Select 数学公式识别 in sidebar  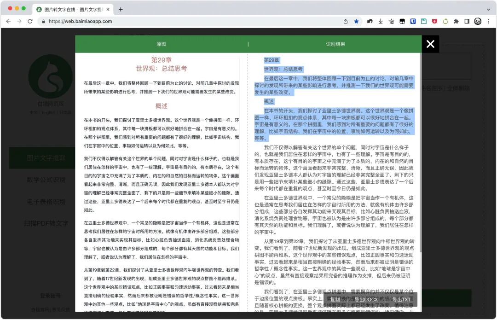tap(46, 180)
